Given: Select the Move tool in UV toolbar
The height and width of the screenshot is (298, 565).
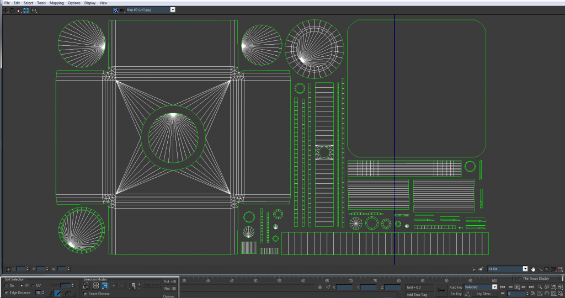Looking at the screenshot, I should click(x=6, y=10).
